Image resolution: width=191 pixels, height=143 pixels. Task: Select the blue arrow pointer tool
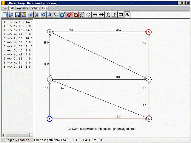pos(30,15)
